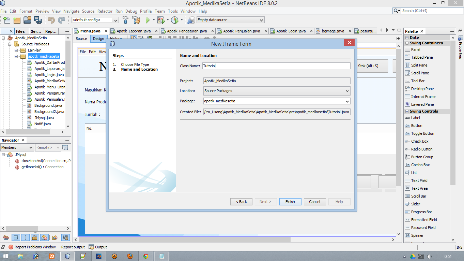Switch to the Apotik_Laporan.java tab
The width and height of the screenshot is (464, 261).
pos(134,30)
